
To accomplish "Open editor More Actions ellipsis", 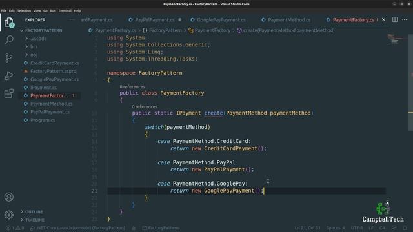I will tap(405, 20).
